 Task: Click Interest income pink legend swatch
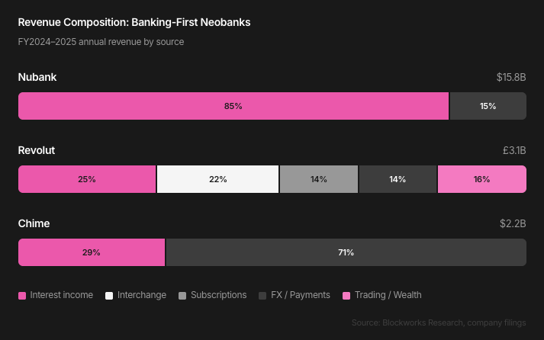pos(22,296)
